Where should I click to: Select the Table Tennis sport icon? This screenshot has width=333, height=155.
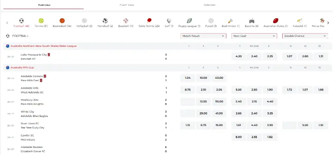point(149,21)
